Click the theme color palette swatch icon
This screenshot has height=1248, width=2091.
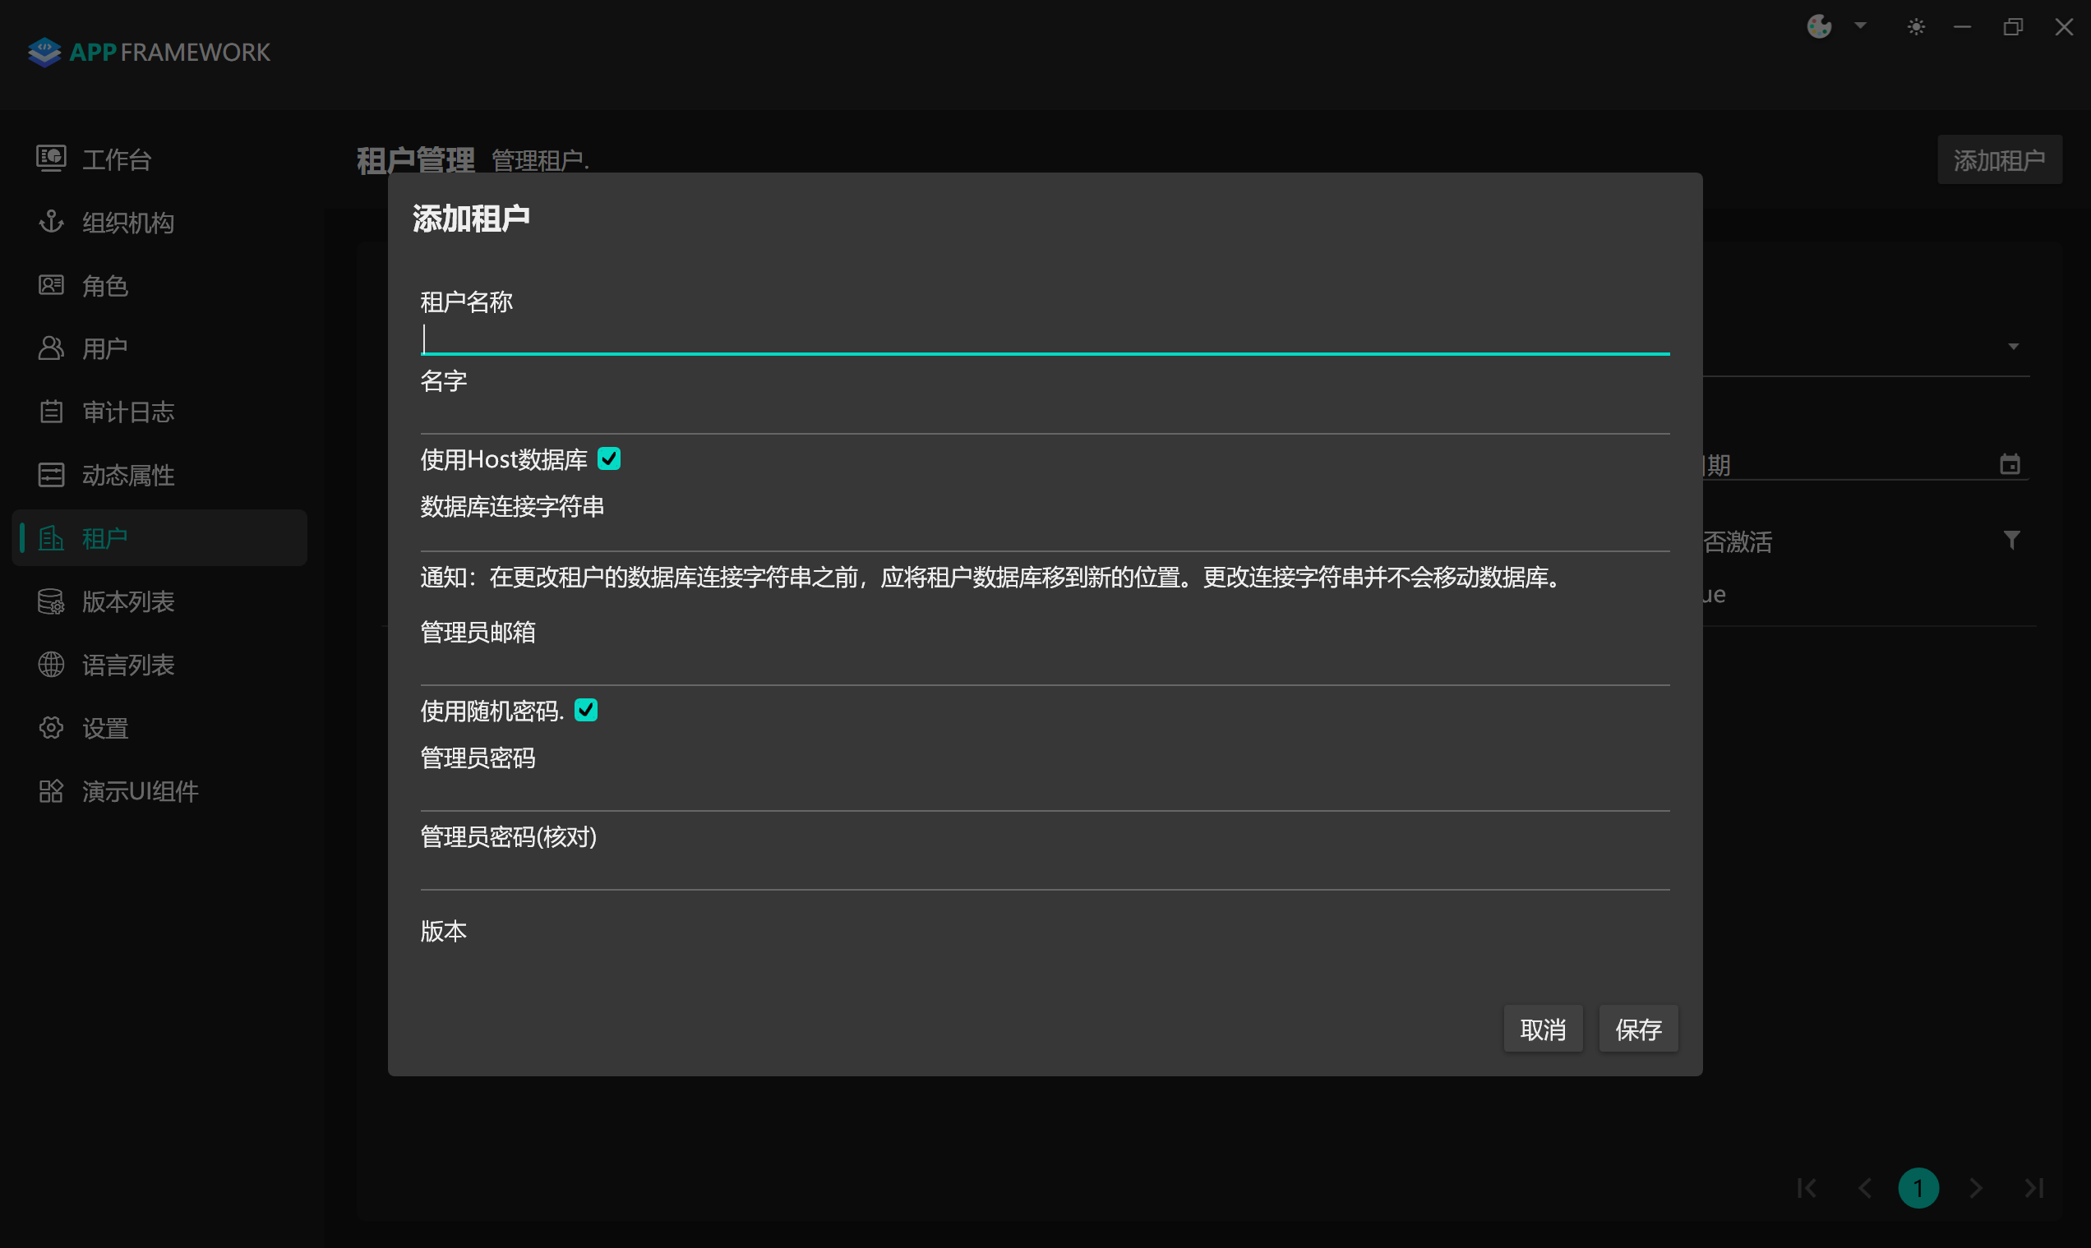[x=1818, y=27]
